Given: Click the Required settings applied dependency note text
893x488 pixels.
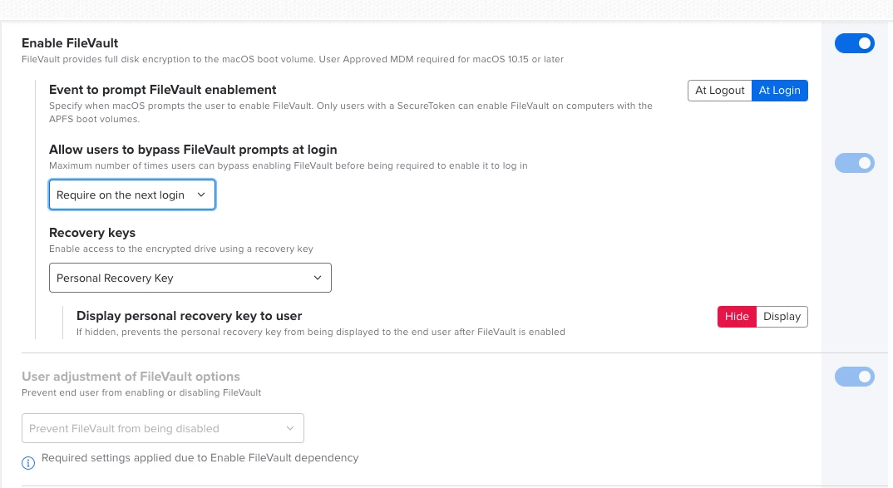Looking at the screenshot, I should (200, 458).
